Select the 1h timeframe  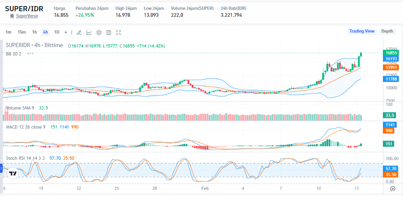[x=35, y=32]
